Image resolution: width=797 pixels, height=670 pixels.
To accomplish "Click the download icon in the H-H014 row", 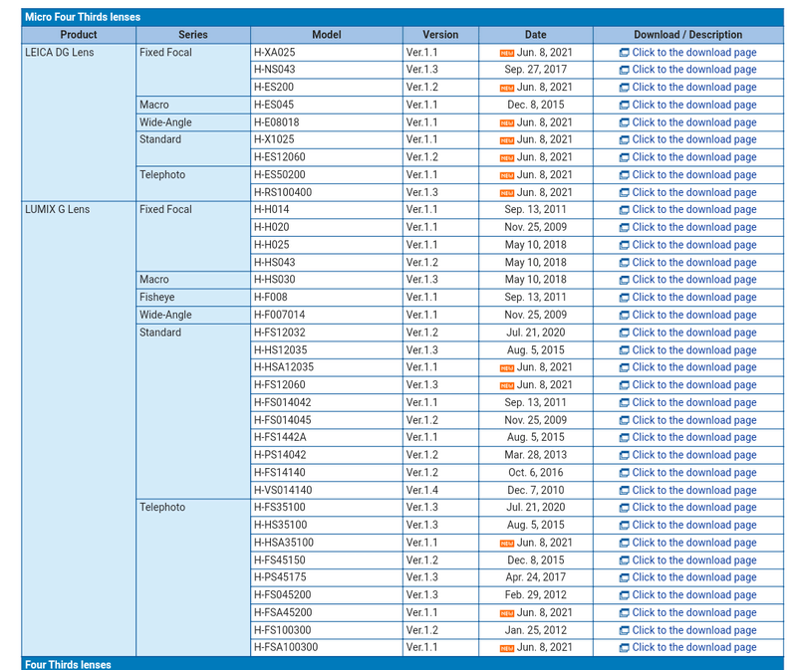I will [x=624, y=210].
